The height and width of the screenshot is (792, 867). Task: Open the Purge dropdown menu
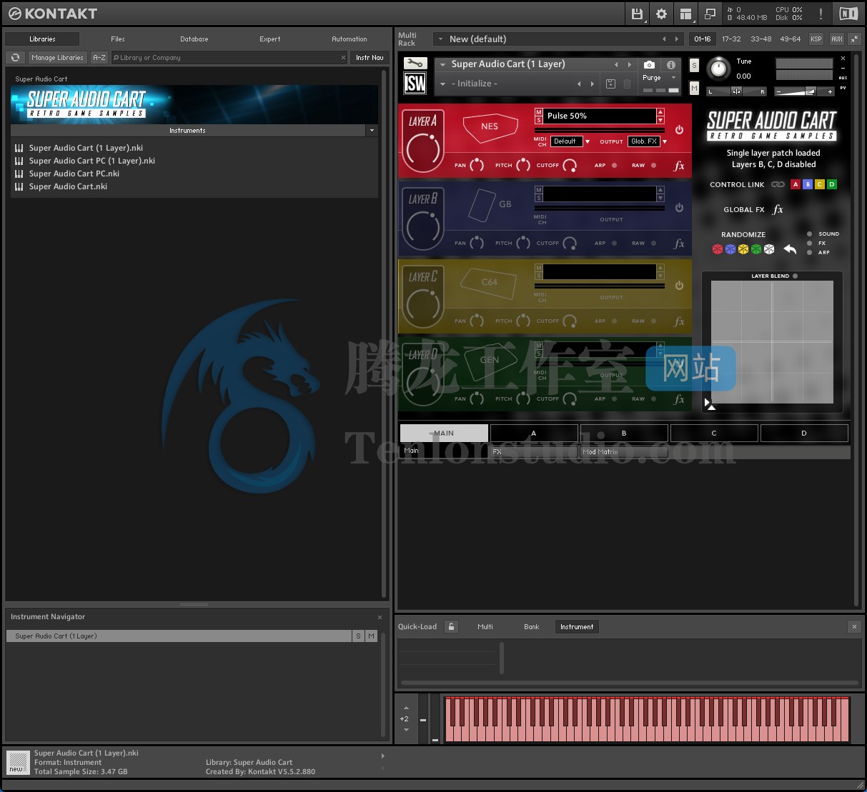tap(659, 78)
